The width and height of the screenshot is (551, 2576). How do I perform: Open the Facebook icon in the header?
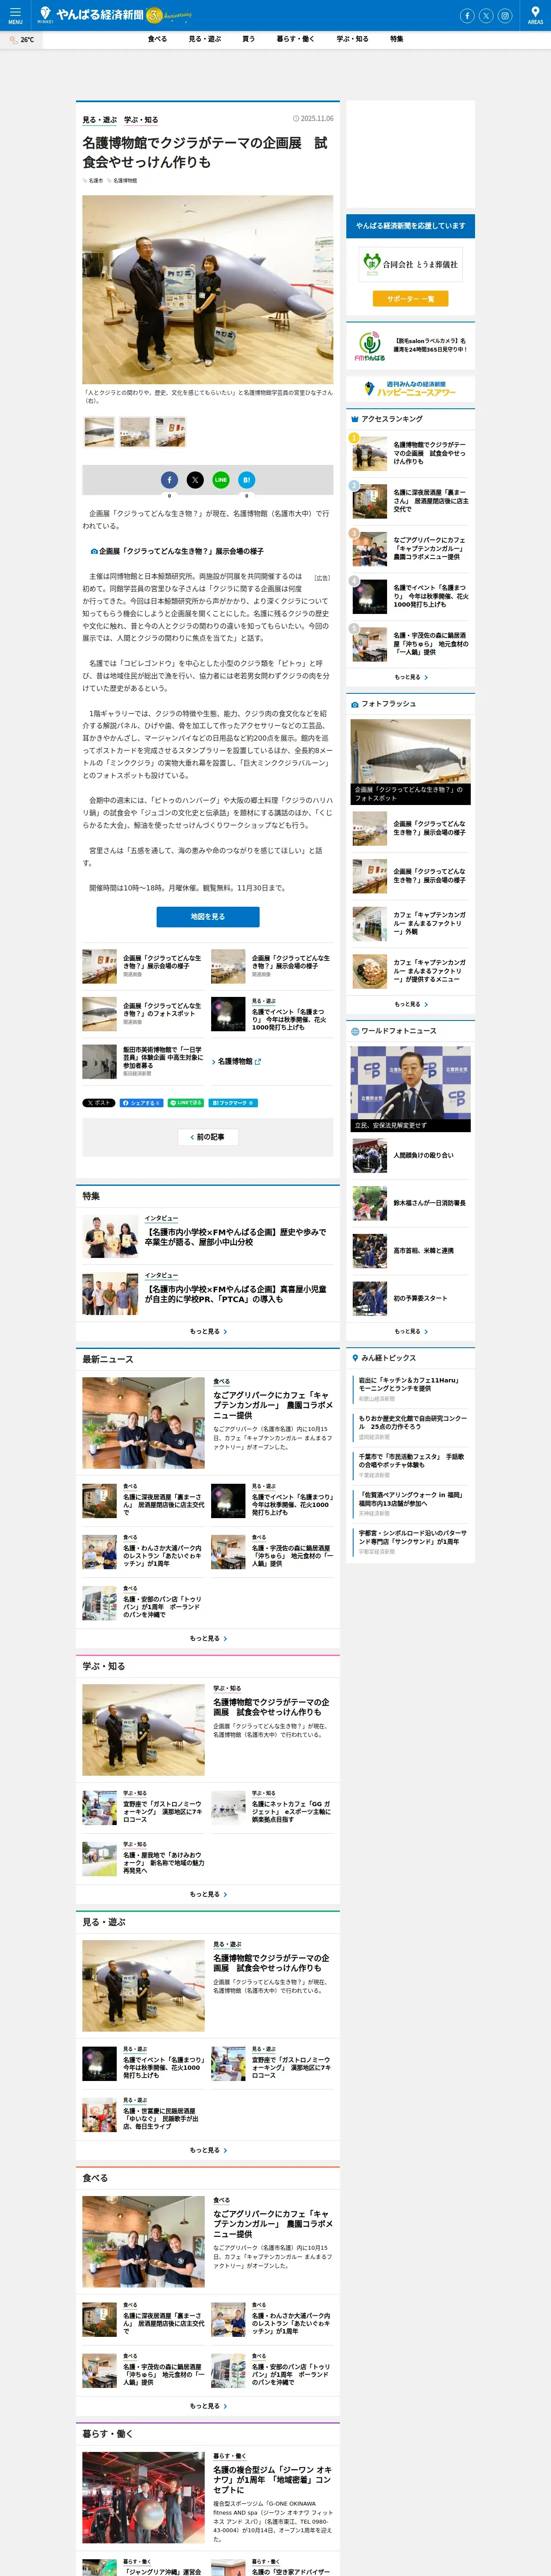tap(467, 16)
